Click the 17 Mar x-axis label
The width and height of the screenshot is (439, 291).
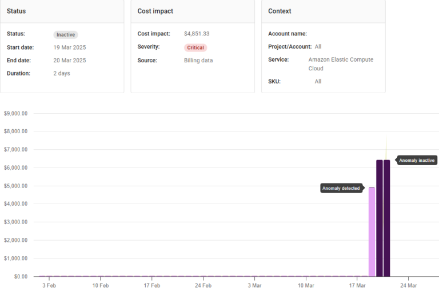click(357, 285)
